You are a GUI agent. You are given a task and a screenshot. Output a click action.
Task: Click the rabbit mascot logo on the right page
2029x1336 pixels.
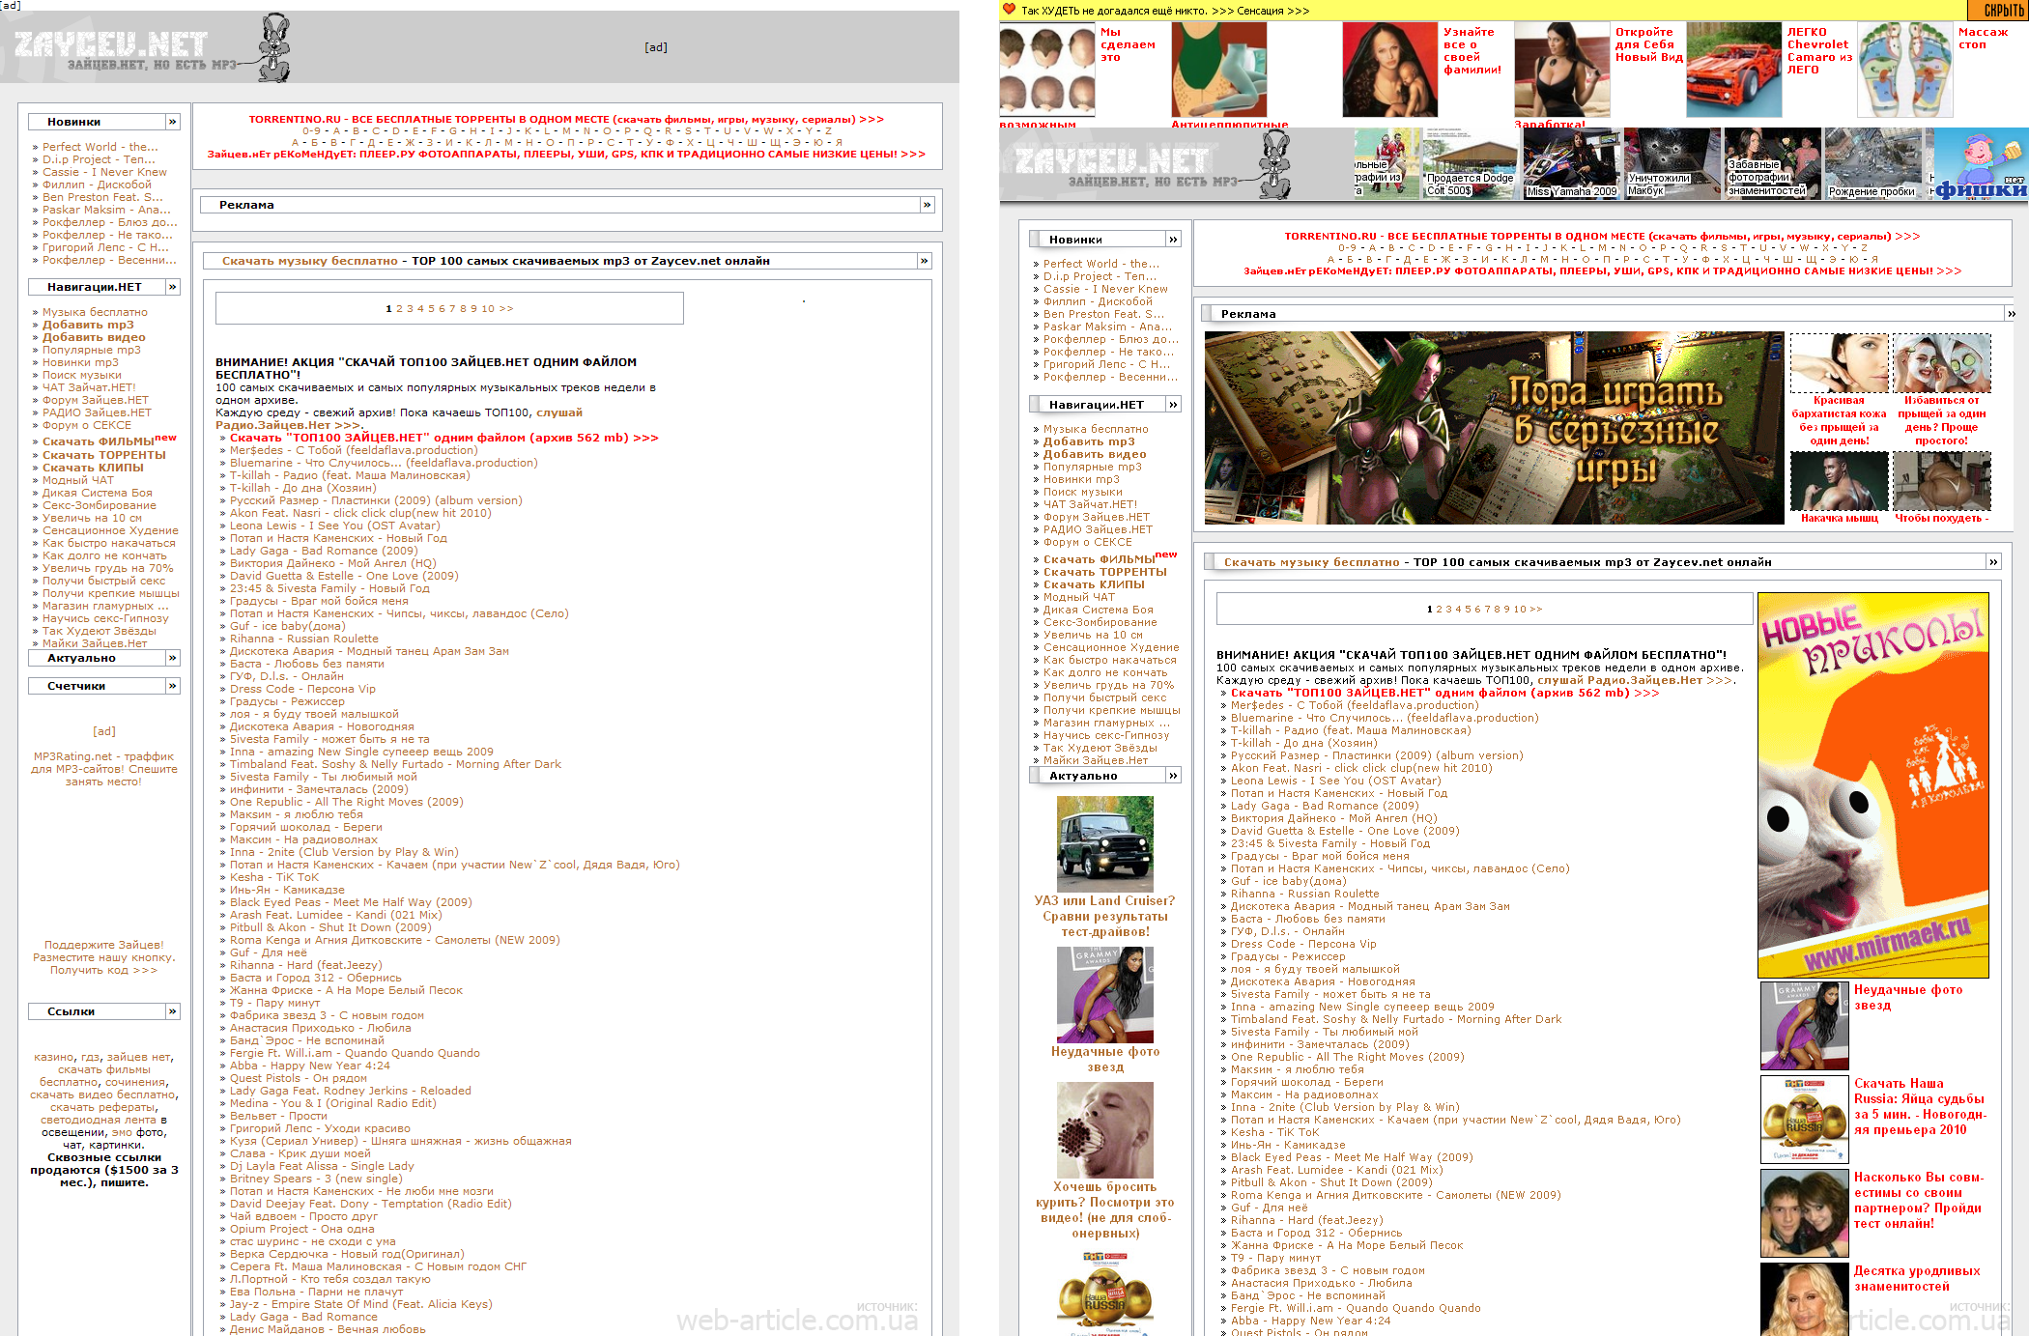pyautogui.click(x=1275, y=165)
